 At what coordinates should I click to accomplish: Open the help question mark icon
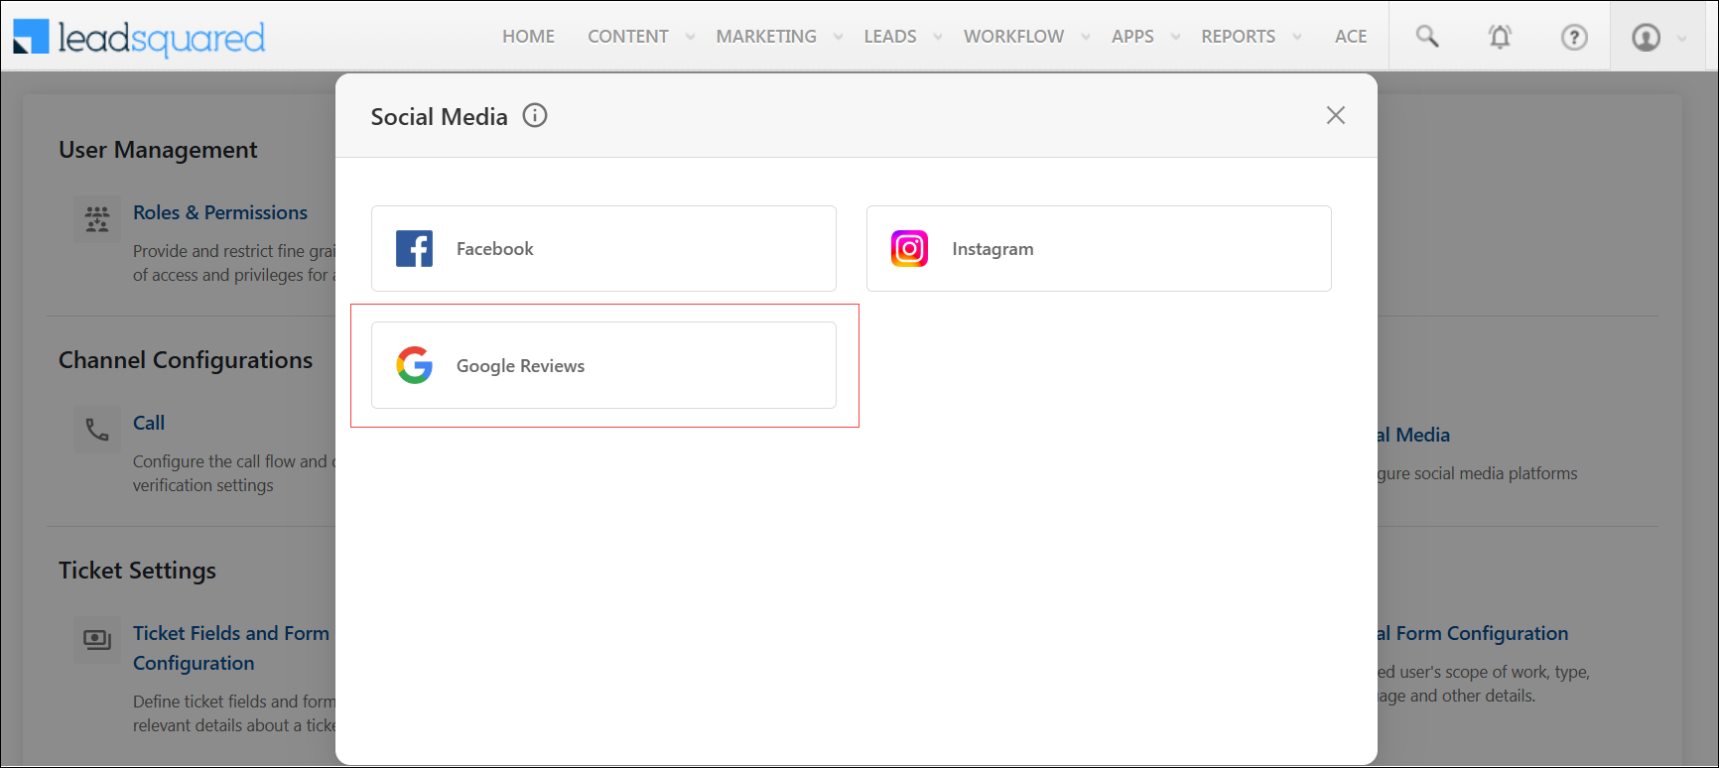[x=1574, y=37]
